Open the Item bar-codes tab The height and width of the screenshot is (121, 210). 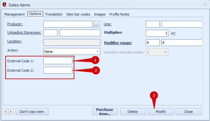click(78, 14)
